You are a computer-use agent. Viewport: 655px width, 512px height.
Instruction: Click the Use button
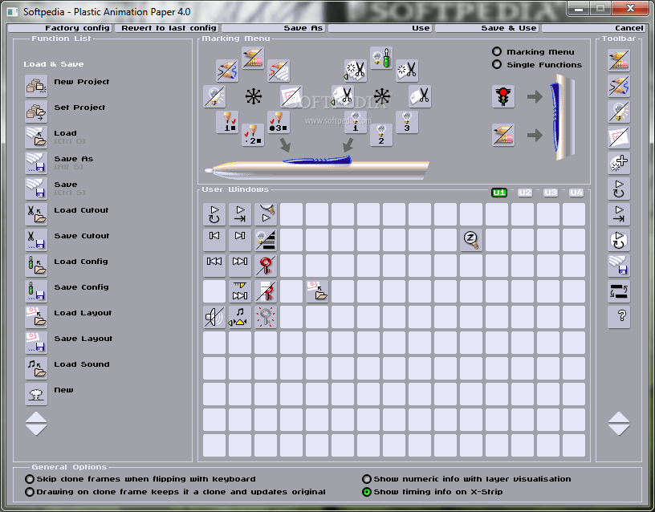[x=380, y=28]
